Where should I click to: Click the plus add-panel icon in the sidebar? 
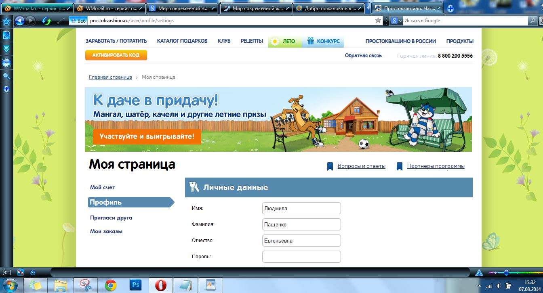coord(6,89)
